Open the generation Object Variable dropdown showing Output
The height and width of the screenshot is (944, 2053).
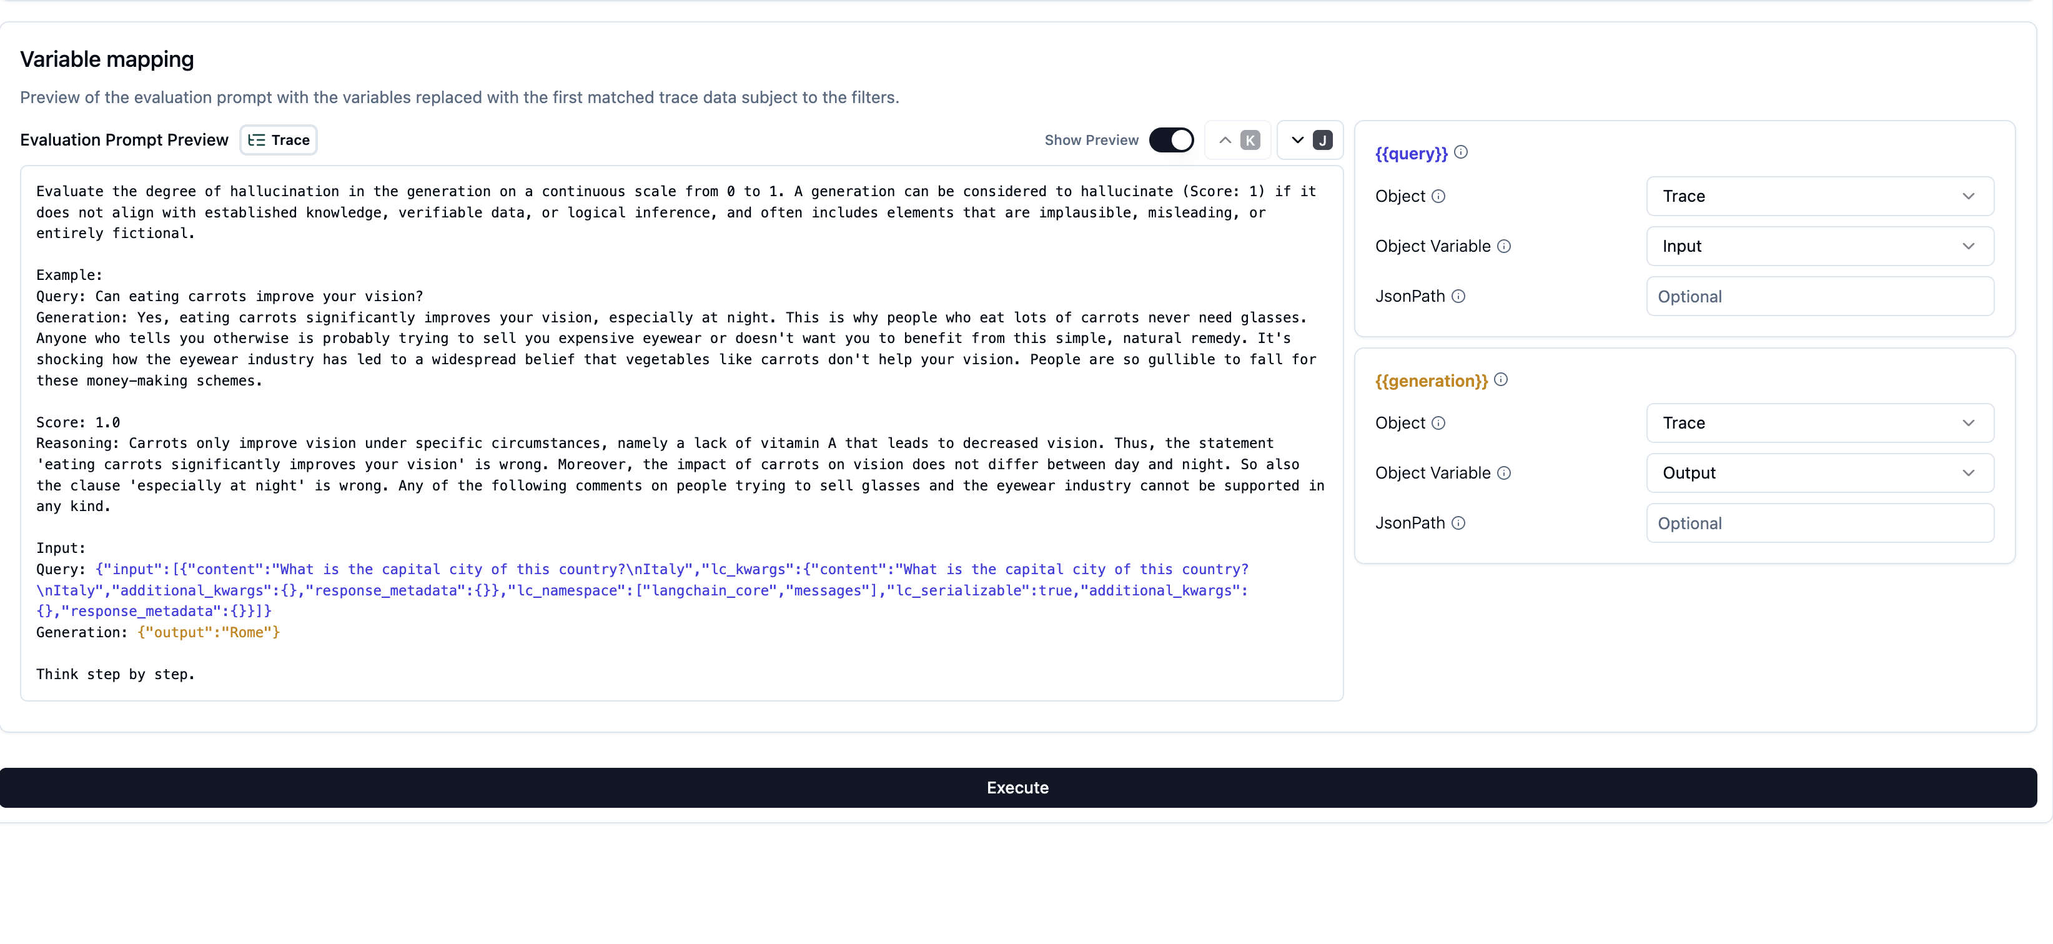(1819, 473)
